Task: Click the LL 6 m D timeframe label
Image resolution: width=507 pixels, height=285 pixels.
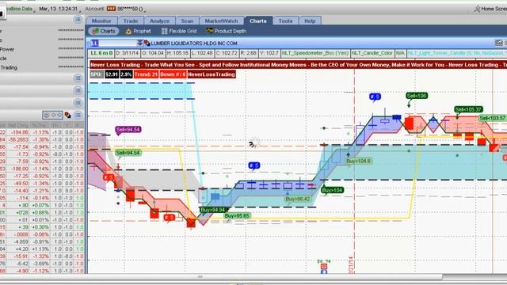Action: 101,53
